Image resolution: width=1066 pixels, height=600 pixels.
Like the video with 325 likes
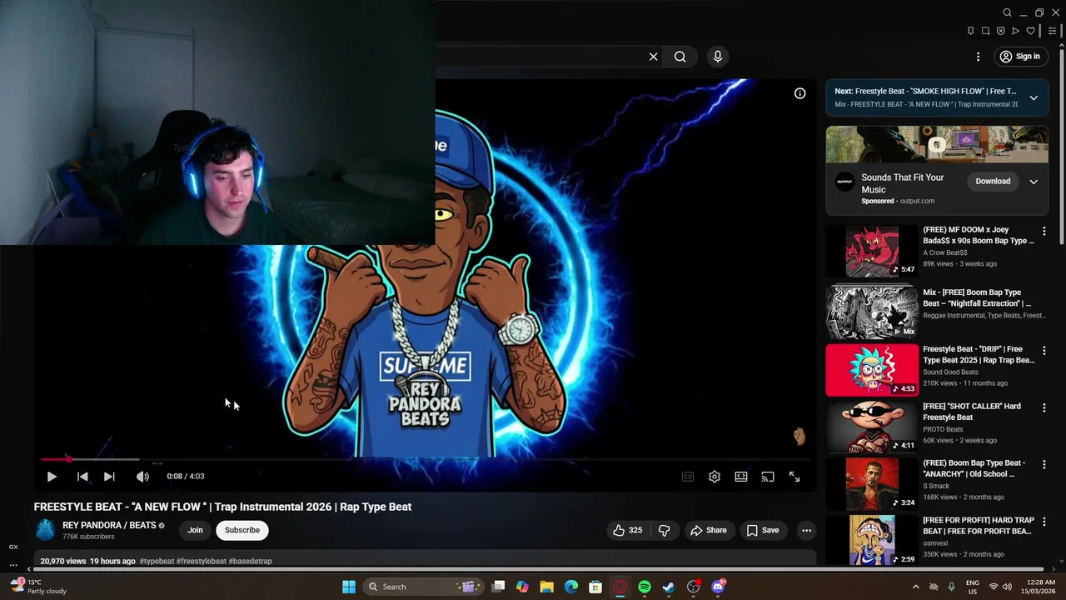click(627, 530)
